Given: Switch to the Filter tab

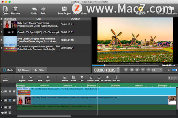Looking at the screenshot, I should [x=39, y=70].
